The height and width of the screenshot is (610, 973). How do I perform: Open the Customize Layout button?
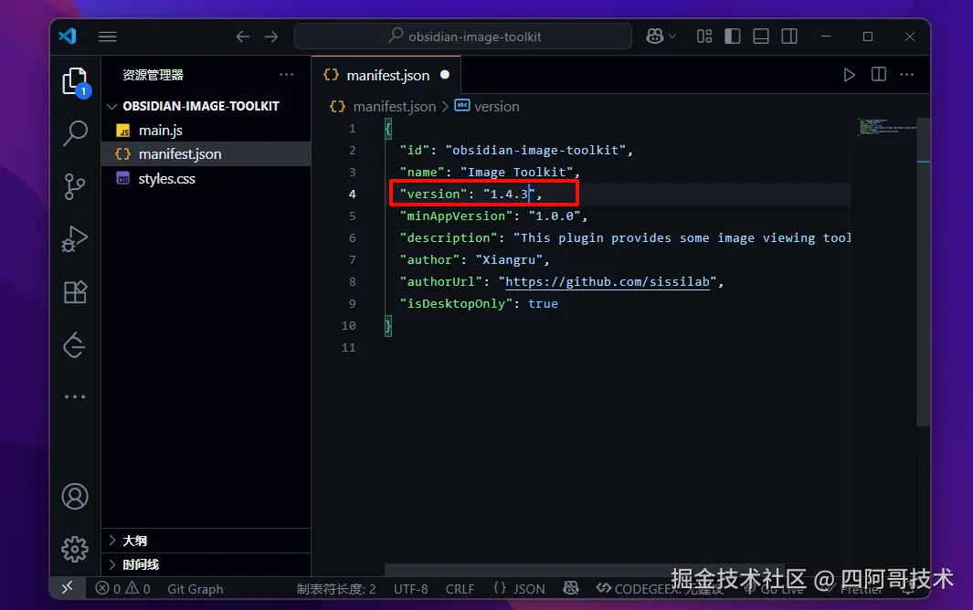click(704, 36)
